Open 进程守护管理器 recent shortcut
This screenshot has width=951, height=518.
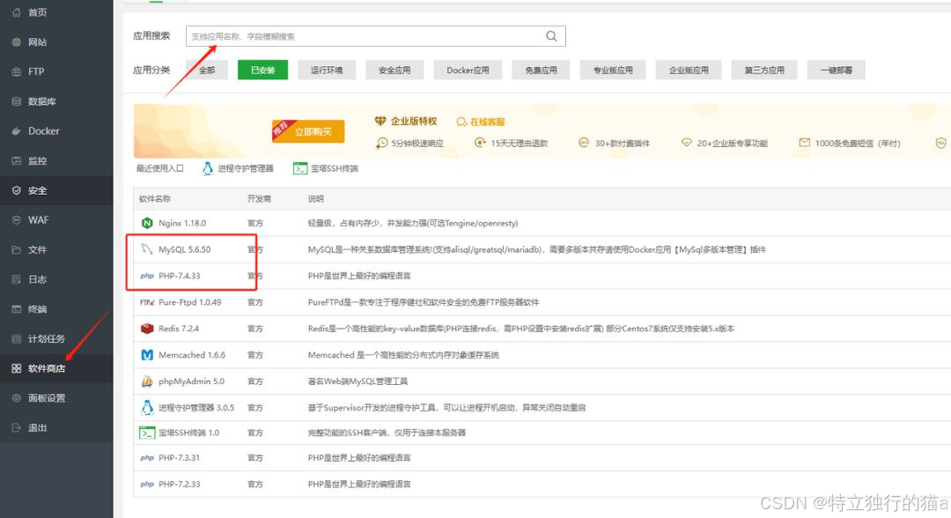[x=238, y=168]
